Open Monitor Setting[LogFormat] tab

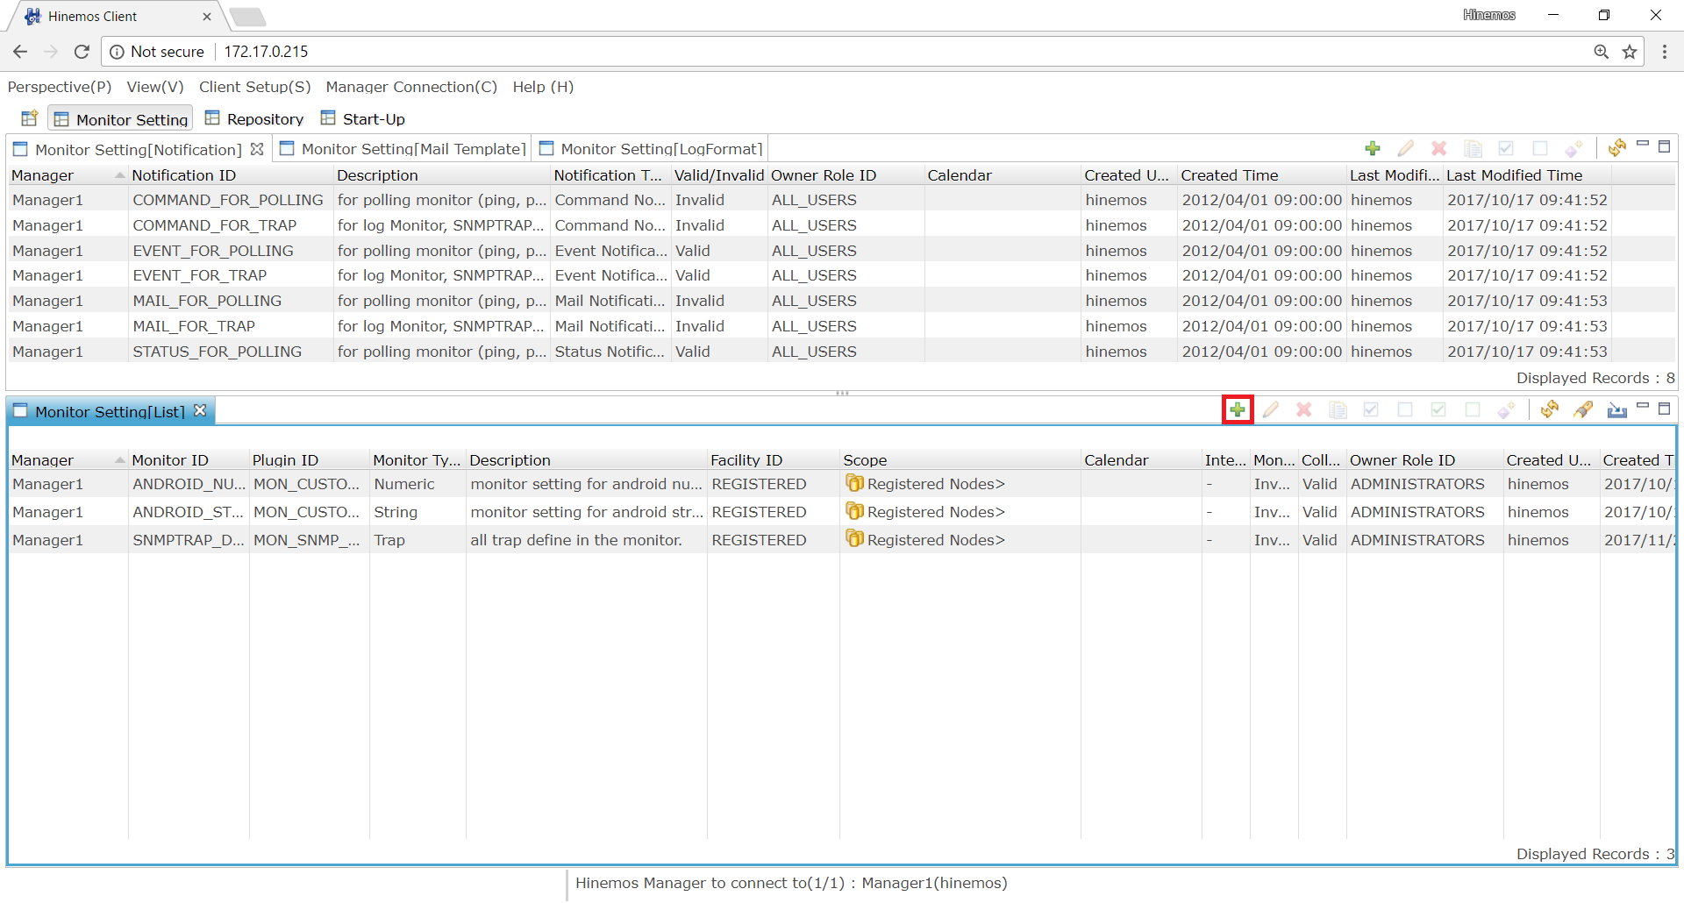pyautogui.click(x=651, y=149)
